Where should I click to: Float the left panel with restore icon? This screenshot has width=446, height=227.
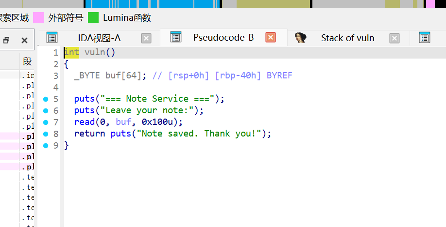(6, 41)
